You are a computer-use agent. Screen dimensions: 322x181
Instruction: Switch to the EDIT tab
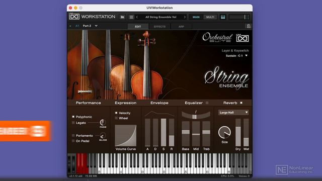[138, 27]
